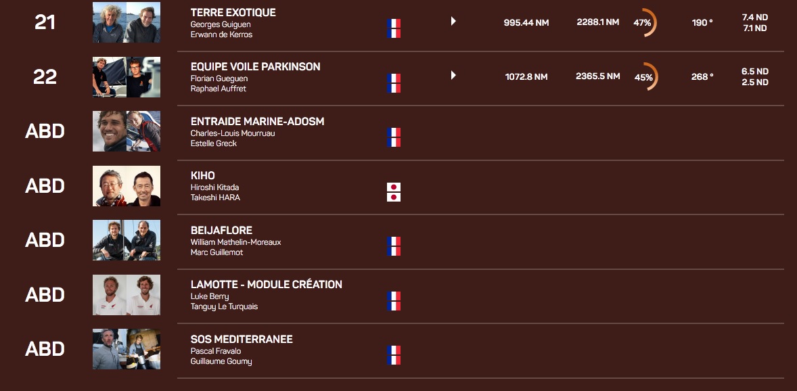
Task: Click the French flag for Equipe Voile Parkinson
Action: (394, 83)
